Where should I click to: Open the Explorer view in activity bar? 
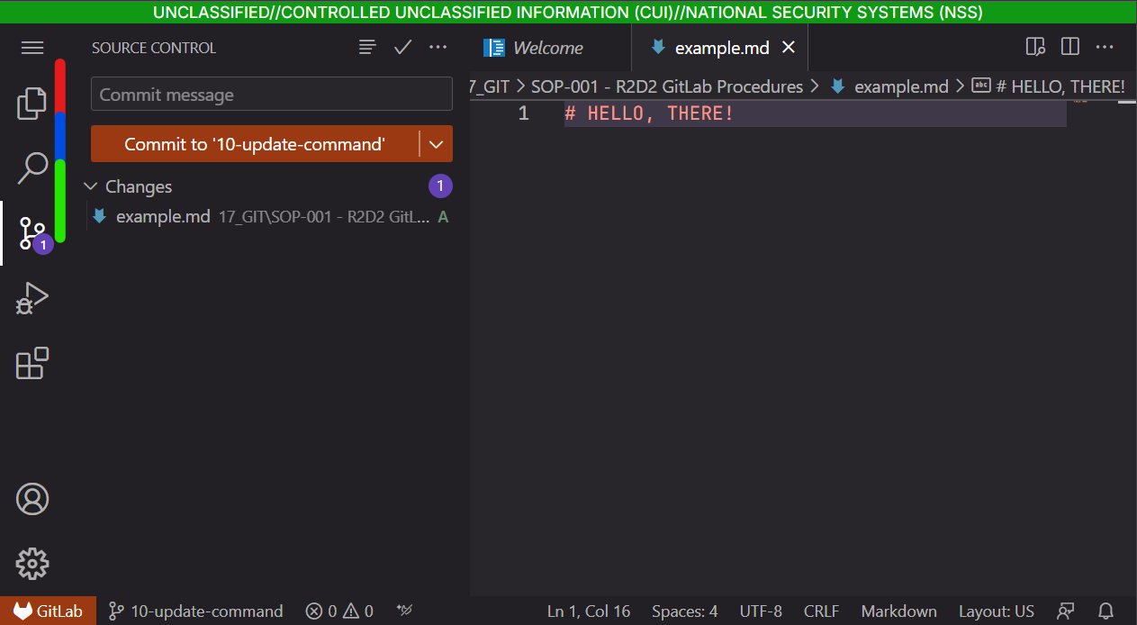[32, 103]
